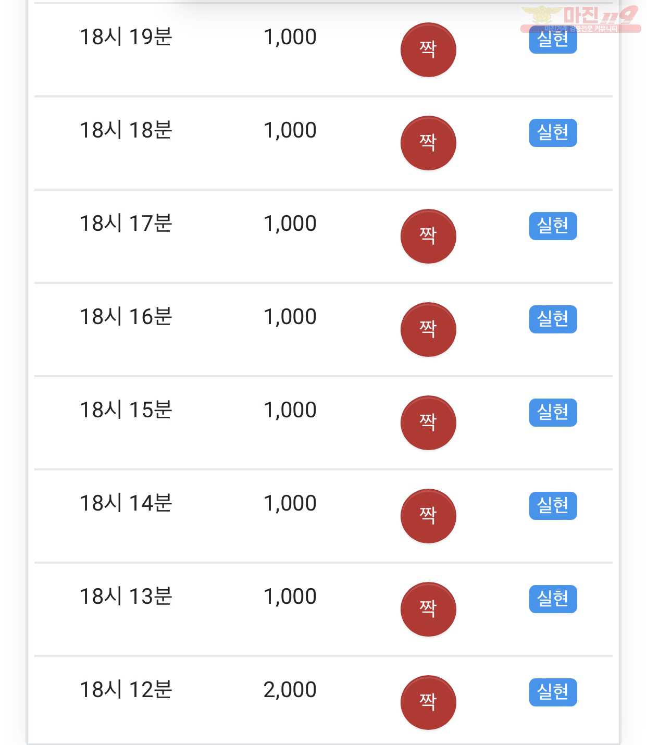
Task: Select the blue 실현 label for 18시 16분
Action: tap(553, 319)
